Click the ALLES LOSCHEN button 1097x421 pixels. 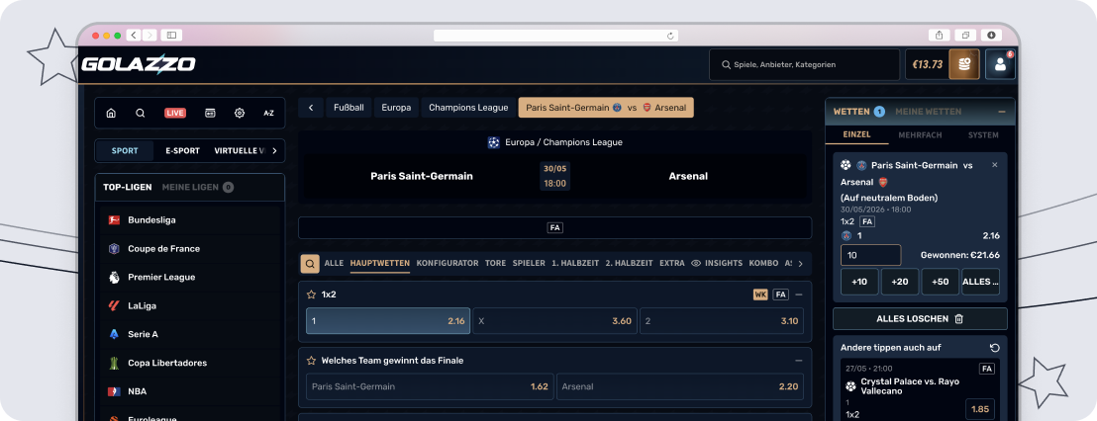coord(920,318)
